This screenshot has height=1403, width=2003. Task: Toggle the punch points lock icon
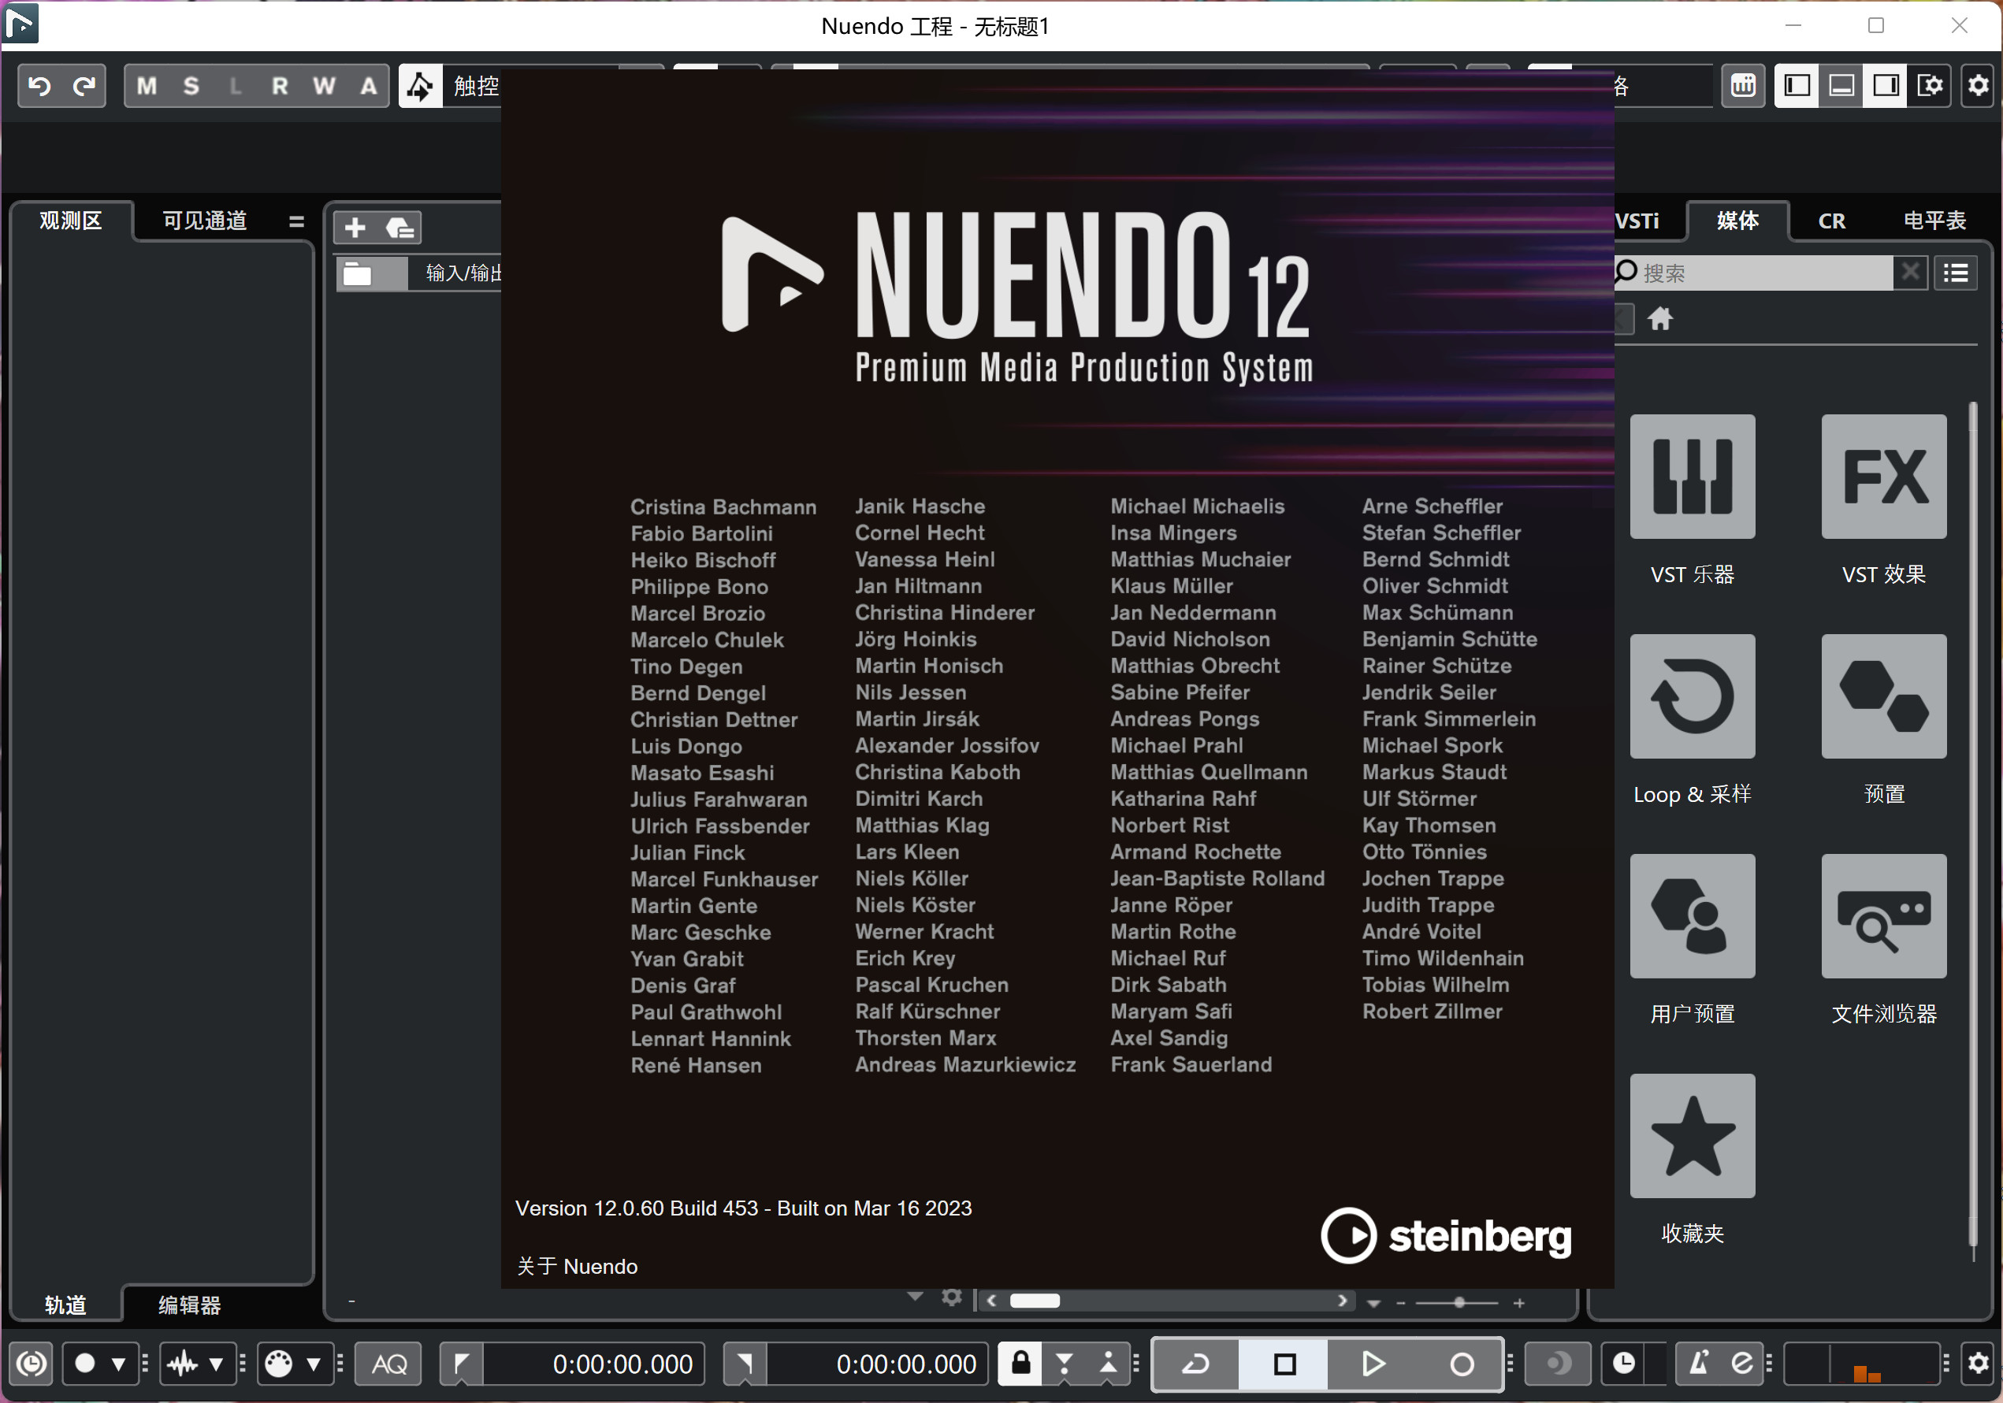pos(1020,1363)
